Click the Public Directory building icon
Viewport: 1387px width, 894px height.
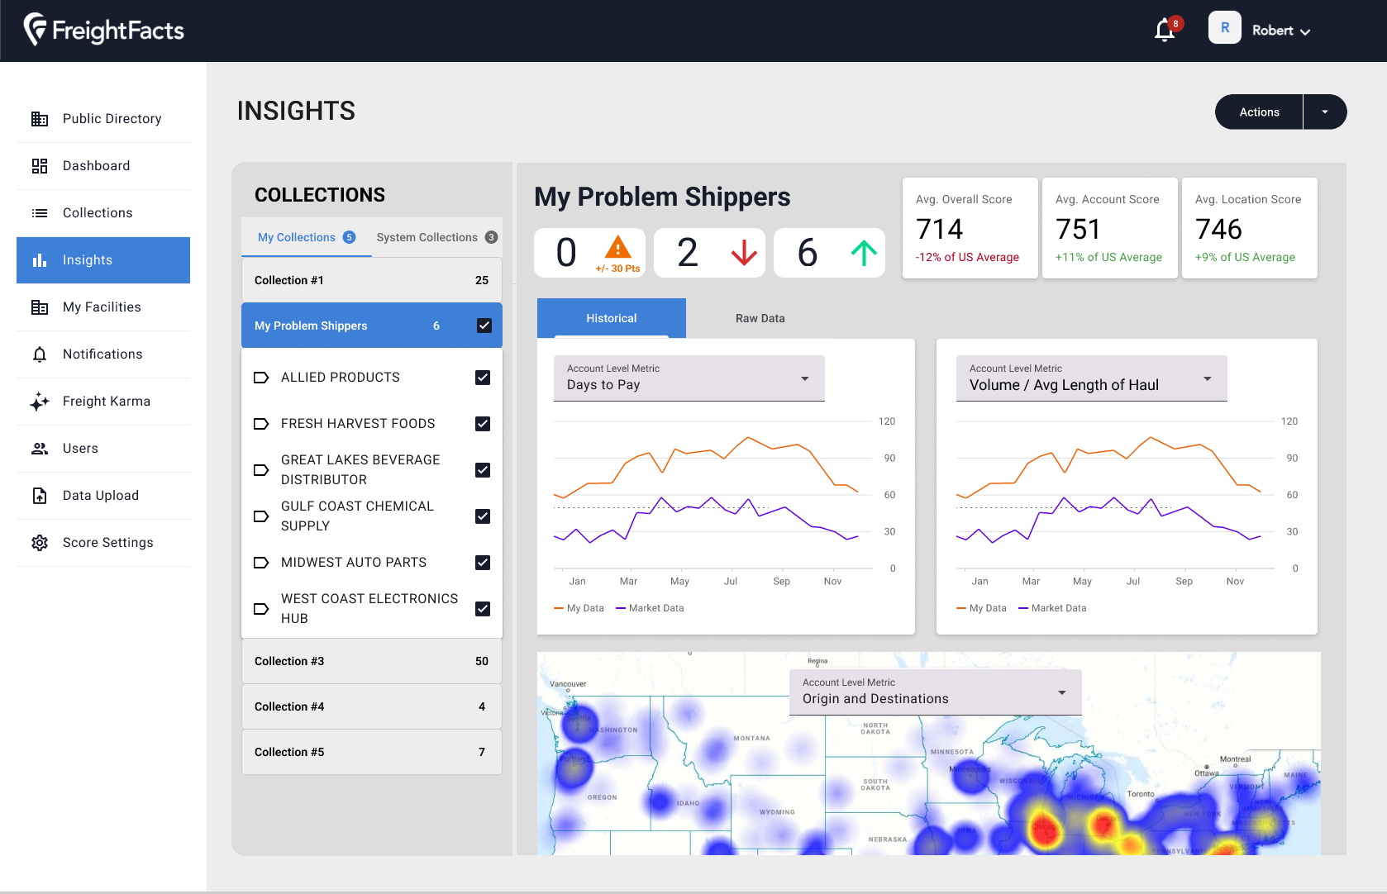pyautogui.click(x=39, y=119)
